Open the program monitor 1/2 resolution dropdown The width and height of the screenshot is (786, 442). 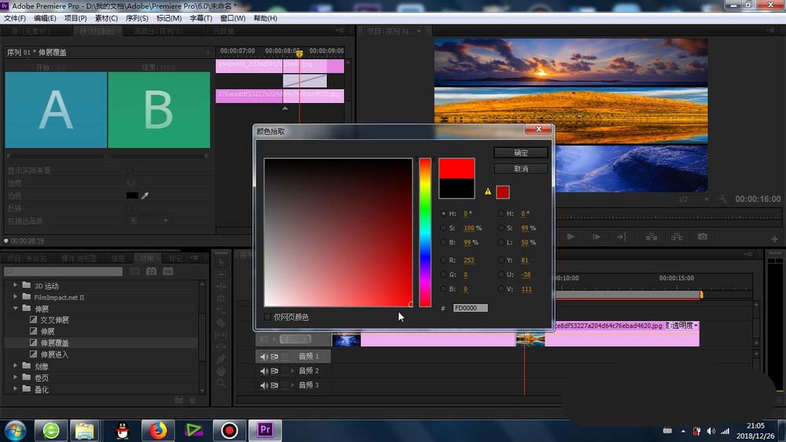pos(693,199)
